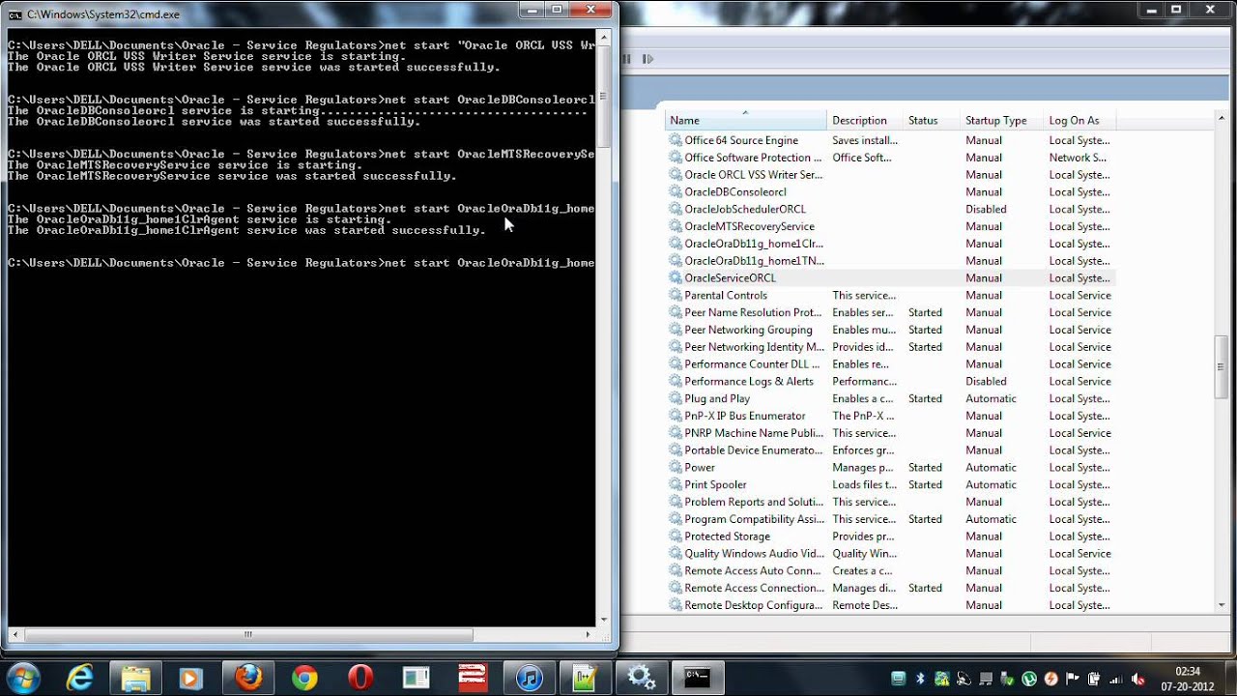Screen dimensions: 1237x696
Task: Click the gear icon beside Plug and Play
Action: pyautogui.click(x=676, y=398)
